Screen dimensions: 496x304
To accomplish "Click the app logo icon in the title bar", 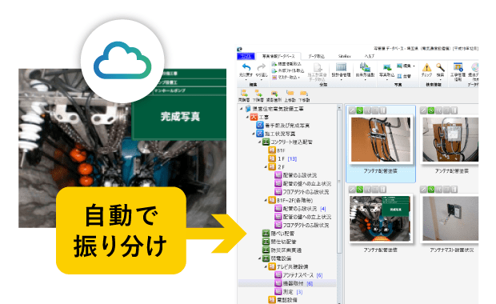I will click(x=239, y=50).
